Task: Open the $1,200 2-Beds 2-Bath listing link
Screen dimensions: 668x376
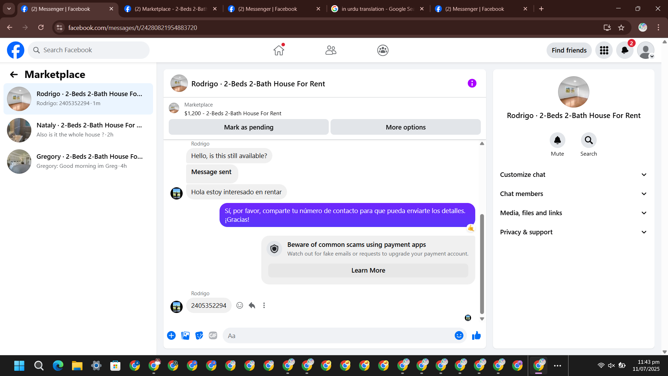Action: (x=233, y=113)
